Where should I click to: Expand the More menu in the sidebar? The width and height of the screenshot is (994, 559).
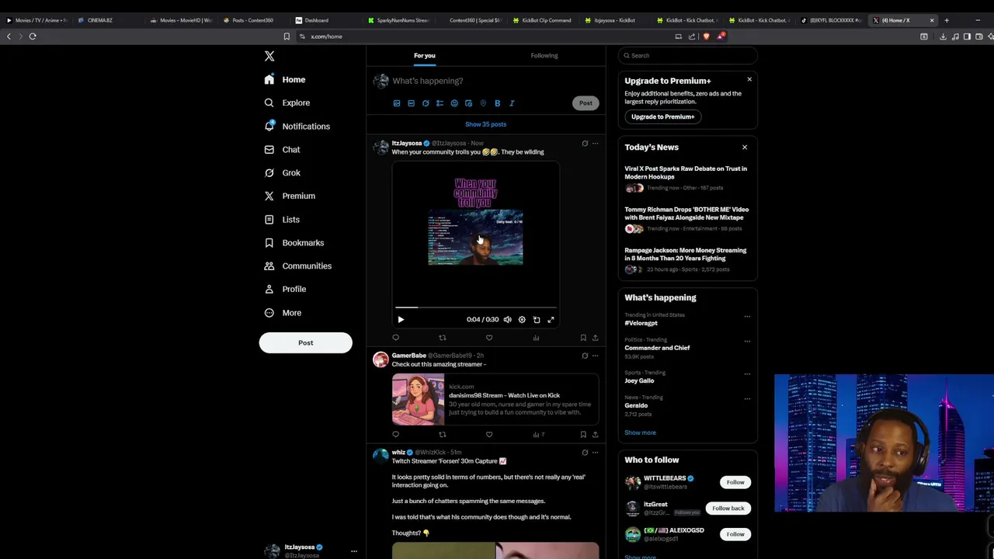point(283,312)
